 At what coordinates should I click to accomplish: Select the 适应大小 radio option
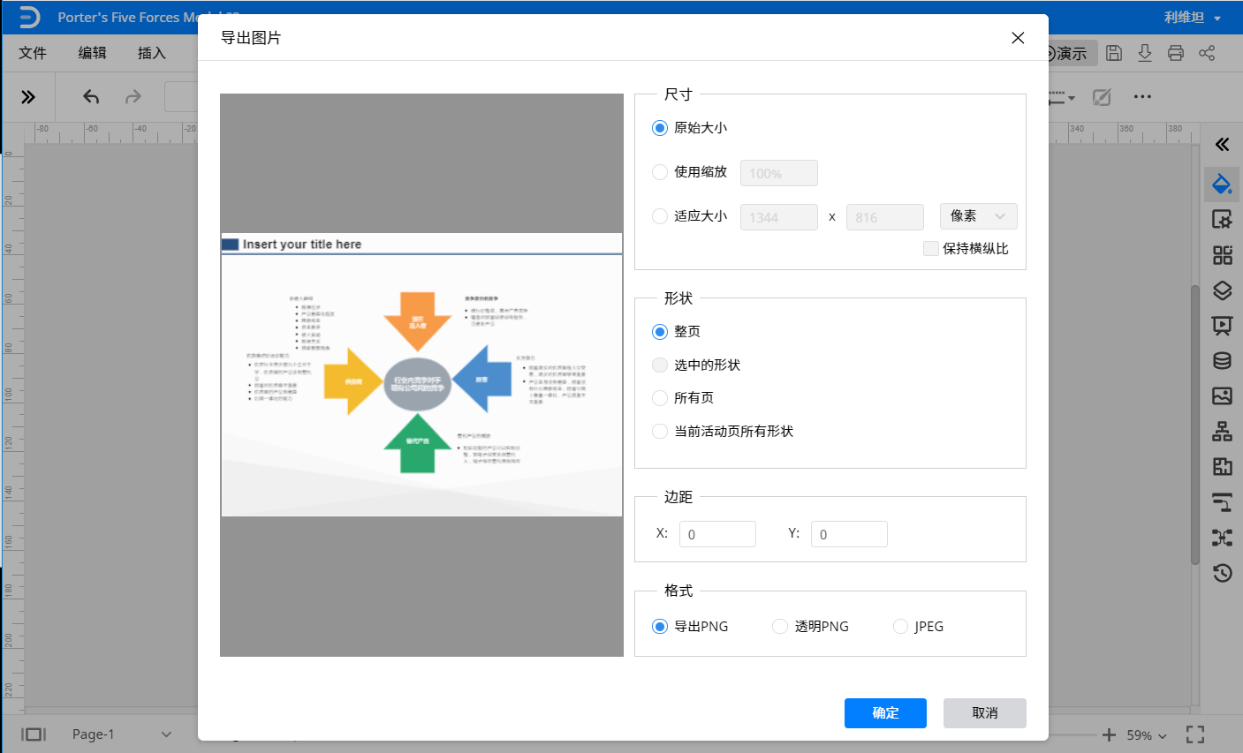coord(660,216)
